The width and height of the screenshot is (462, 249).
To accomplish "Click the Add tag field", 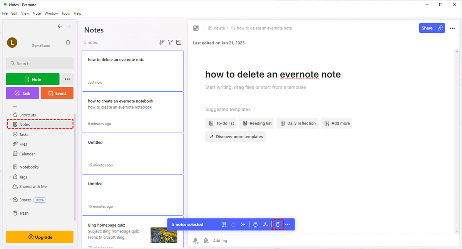I will coord(220,241).
